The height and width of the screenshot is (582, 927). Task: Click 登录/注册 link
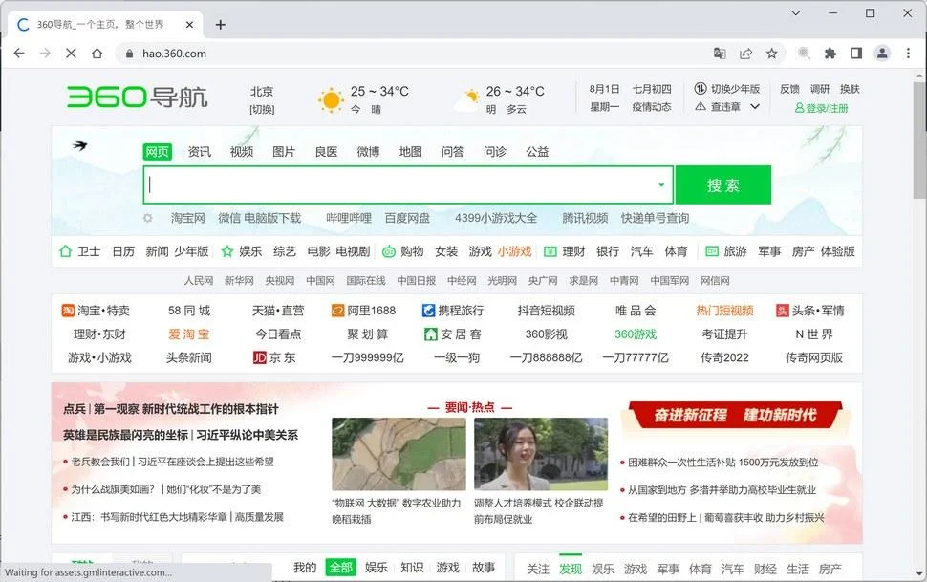point(822,108)
